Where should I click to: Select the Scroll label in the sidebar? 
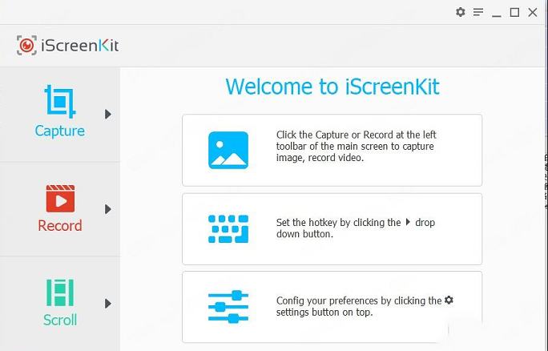(x=60, y=320)
